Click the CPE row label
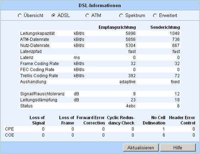 coord(10,129)
